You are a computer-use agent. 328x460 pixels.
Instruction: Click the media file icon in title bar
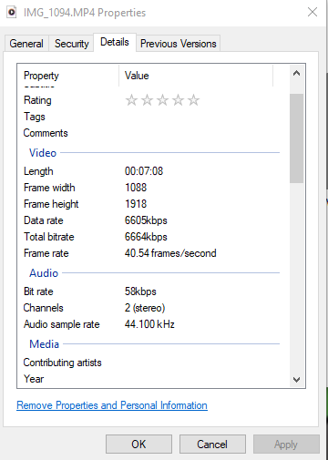coord(12,13)
